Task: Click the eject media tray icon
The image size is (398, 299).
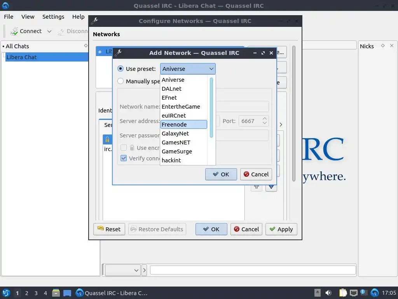Action: [318, 293]
